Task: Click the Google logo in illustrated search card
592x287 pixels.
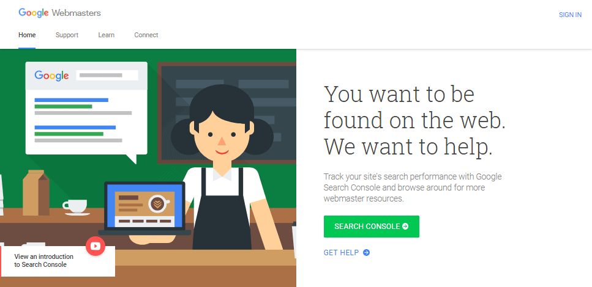Action: [51, 76]
